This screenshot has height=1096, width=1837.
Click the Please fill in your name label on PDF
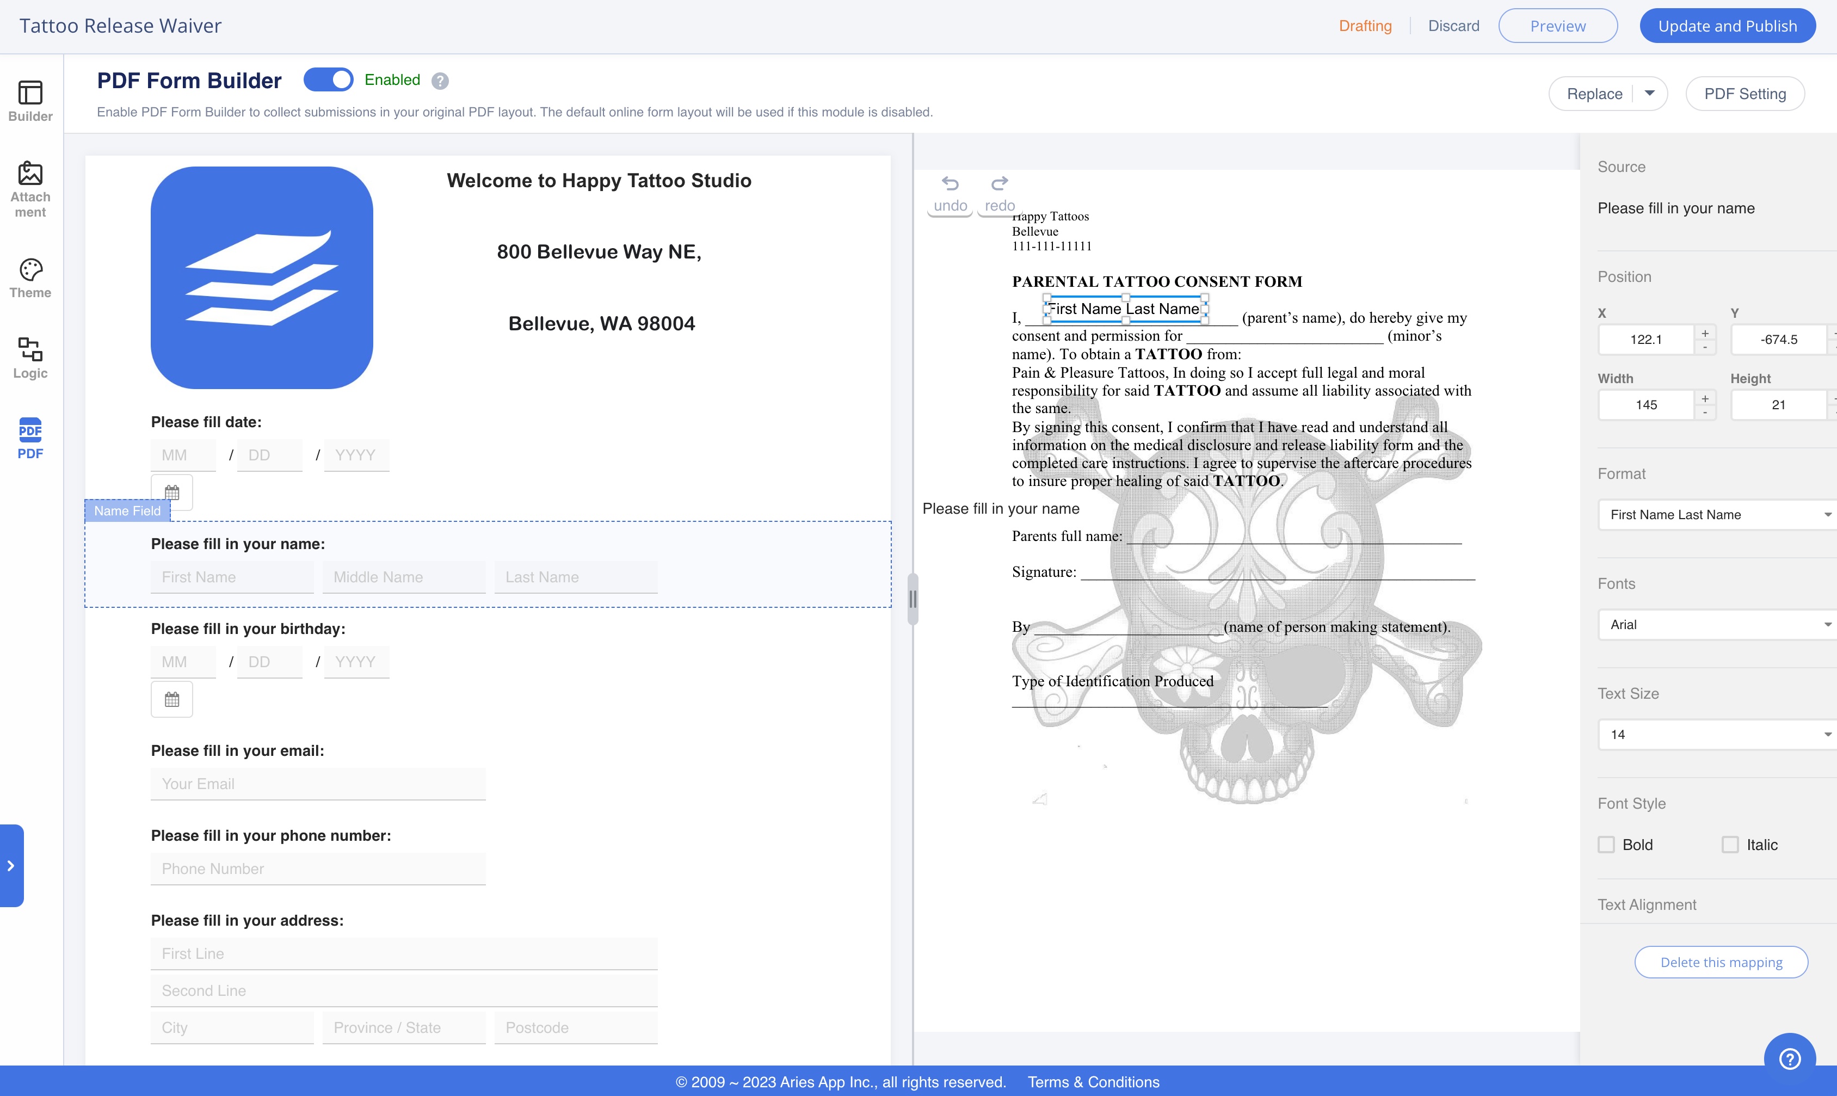pyautogui.click(x=1001, y=509)
